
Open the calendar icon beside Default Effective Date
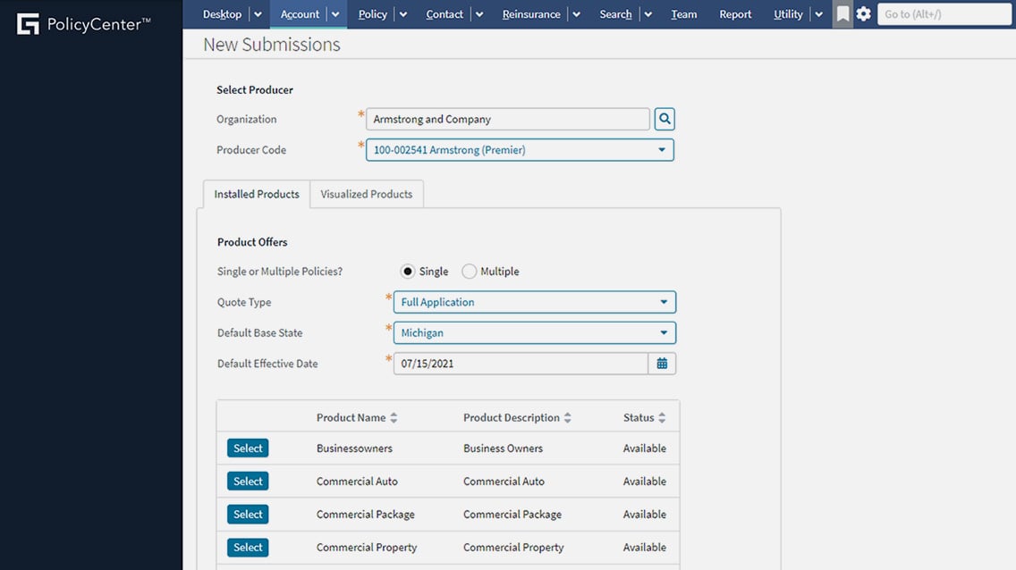[661, 363]
